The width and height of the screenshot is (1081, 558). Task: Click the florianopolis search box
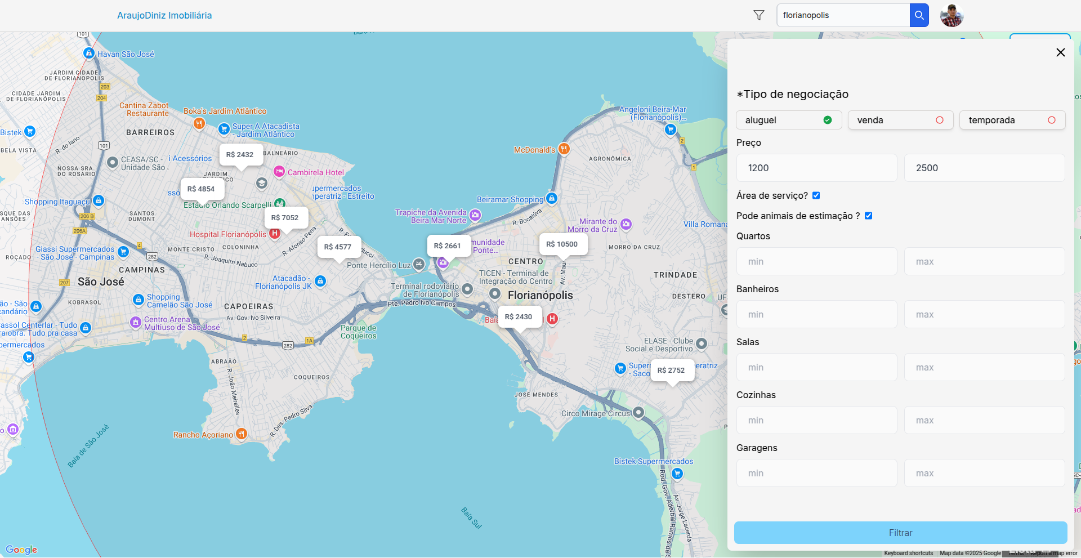[x=843, y=15]
